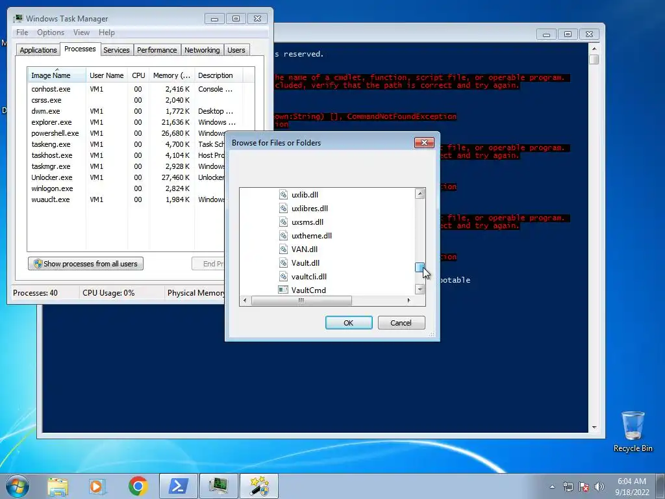
Task: Select the uxlibres.dll file icon
Action: coord(283,209)
